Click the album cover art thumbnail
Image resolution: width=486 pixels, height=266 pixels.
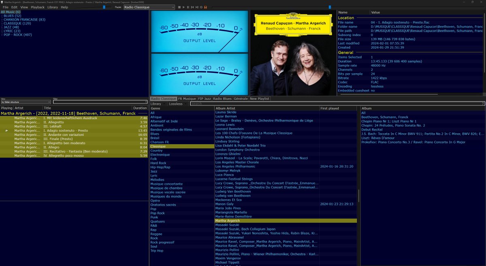point(293,53)
